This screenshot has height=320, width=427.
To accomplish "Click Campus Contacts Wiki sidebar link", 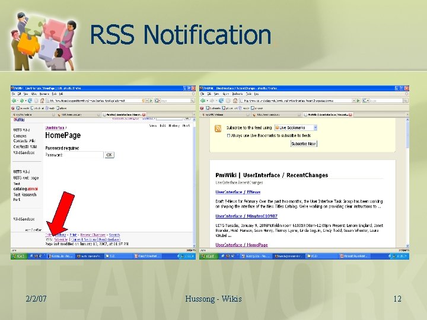I will pos(24,138).
